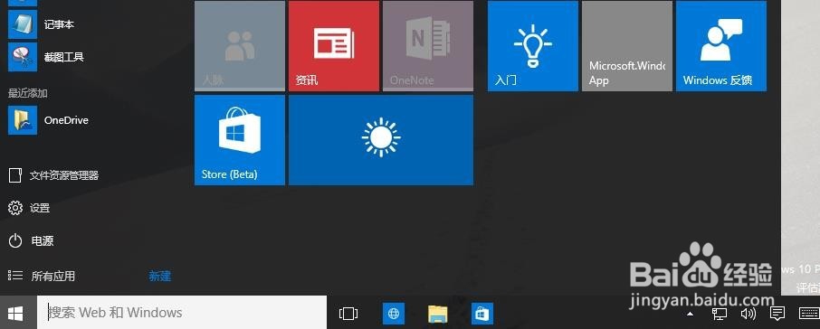
Task: Open the People (人脉) tile
Action: [240, 46]
